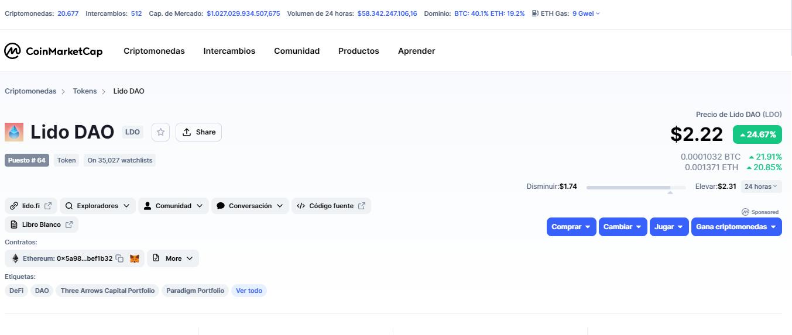Click the CoinMarketCap logo
Screen dimensions: 792x335
53,51
